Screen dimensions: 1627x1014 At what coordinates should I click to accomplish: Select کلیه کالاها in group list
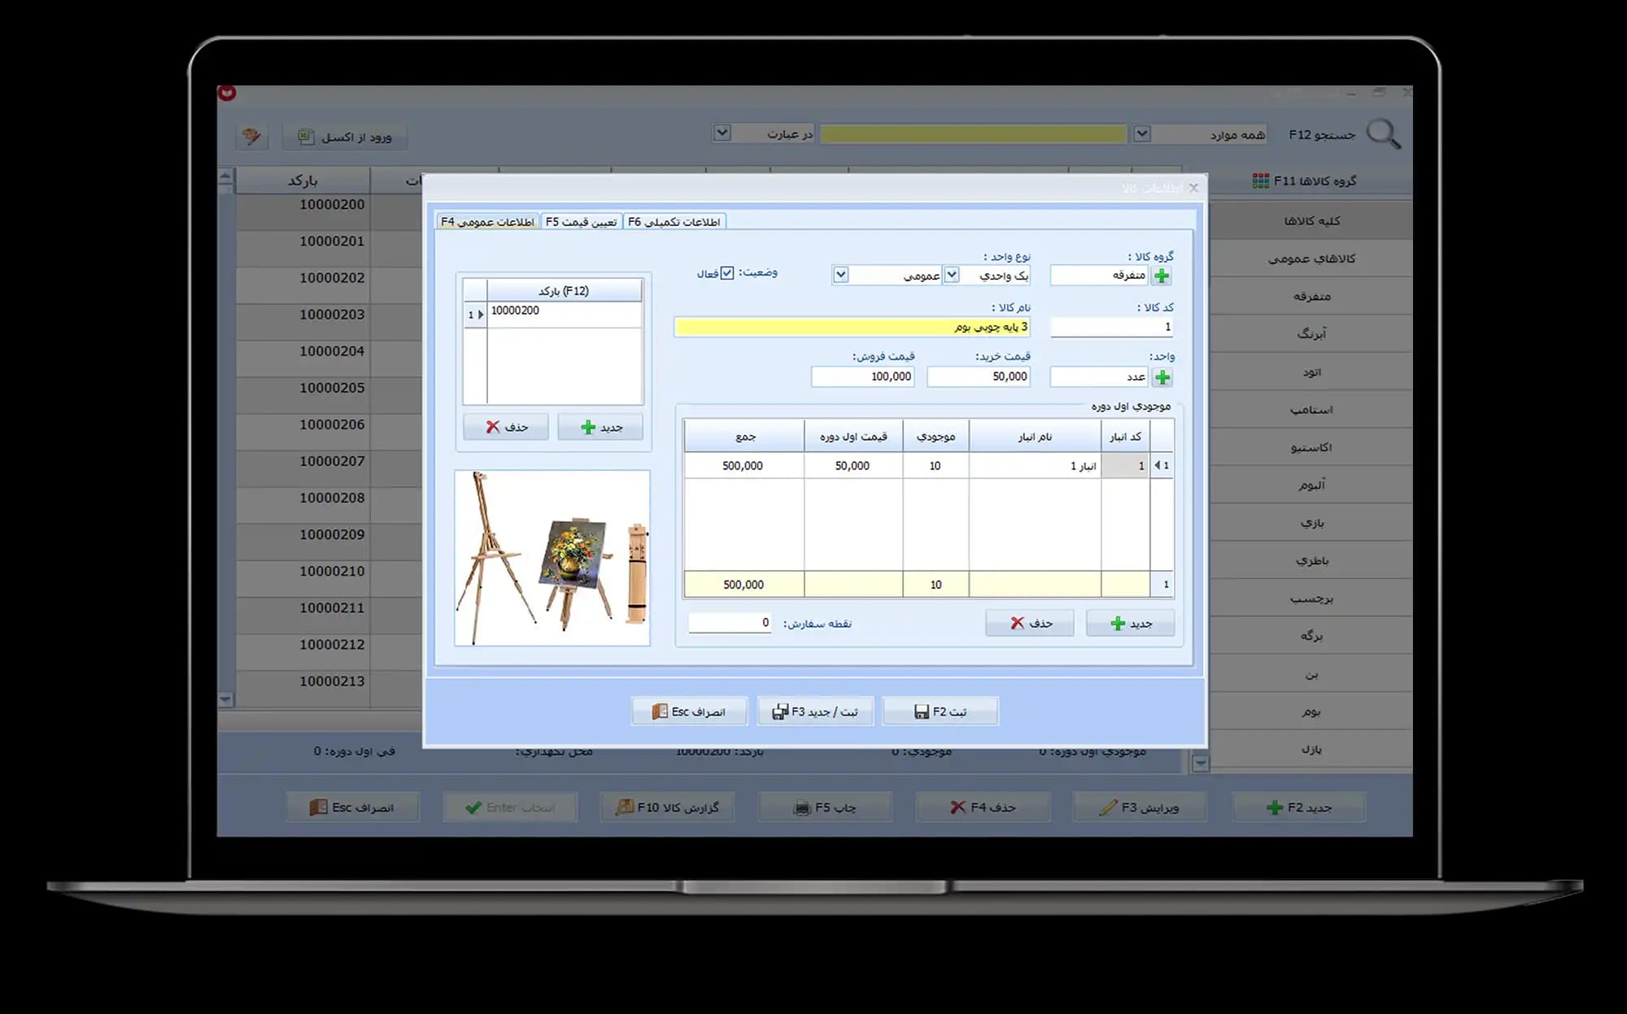coord(1311,221)
